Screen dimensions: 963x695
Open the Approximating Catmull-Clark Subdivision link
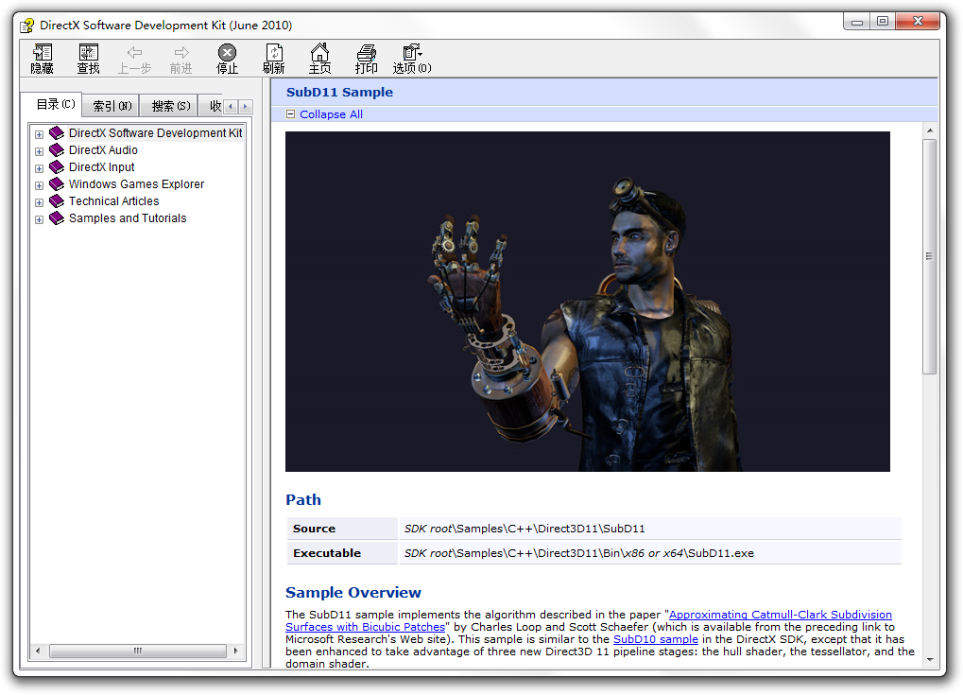coord(780,615)
